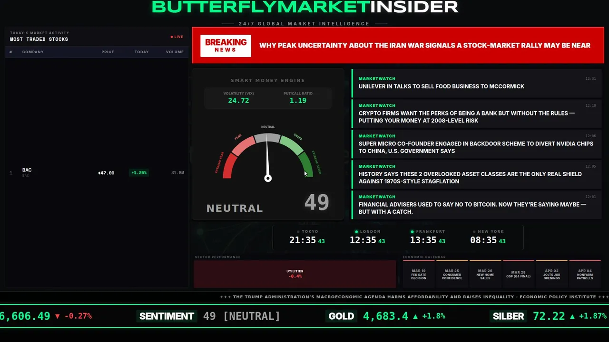
Task: Click the silver price 72.22
Action: 549,316
